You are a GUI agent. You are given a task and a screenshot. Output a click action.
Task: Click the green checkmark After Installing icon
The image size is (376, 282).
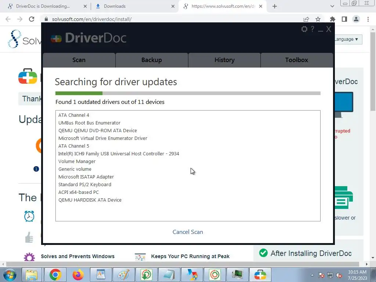click(x=263, y=253)
